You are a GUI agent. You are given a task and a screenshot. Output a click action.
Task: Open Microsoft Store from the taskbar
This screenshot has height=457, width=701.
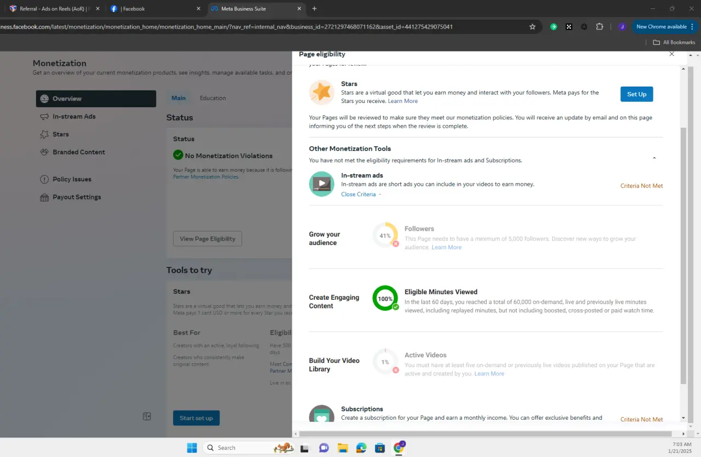point(380,448)
